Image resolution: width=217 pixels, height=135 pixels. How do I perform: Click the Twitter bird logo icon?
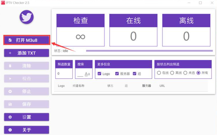coord(26,17)
